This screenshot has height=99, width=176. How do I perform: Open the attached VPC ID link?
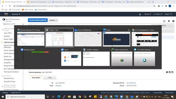point(131,83)
